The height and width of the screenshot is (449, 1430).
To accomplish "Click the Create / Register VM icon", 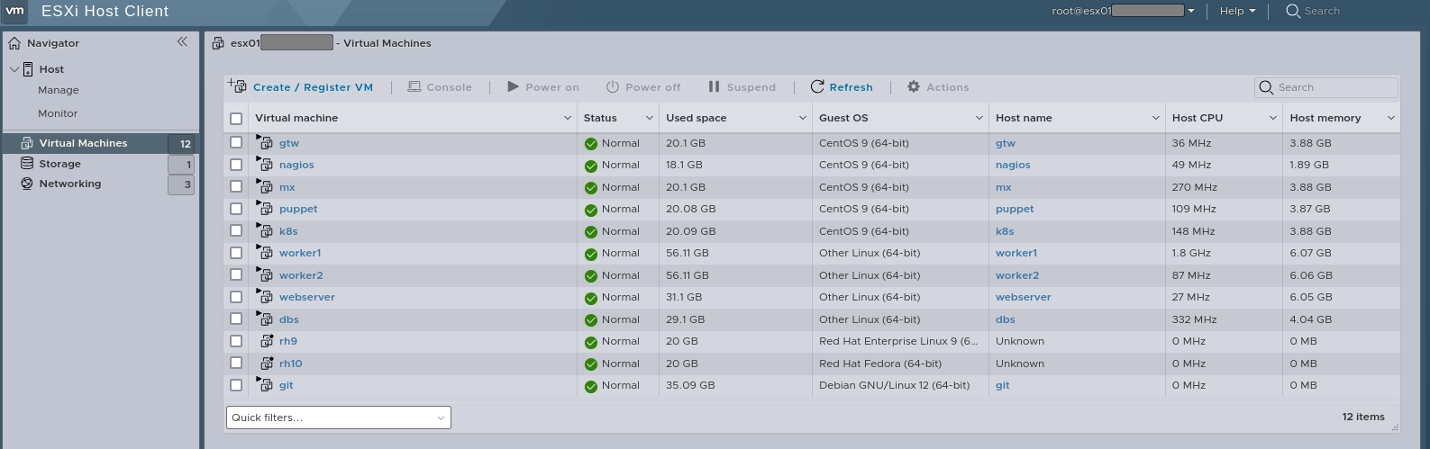I will (x=237, y=86).
